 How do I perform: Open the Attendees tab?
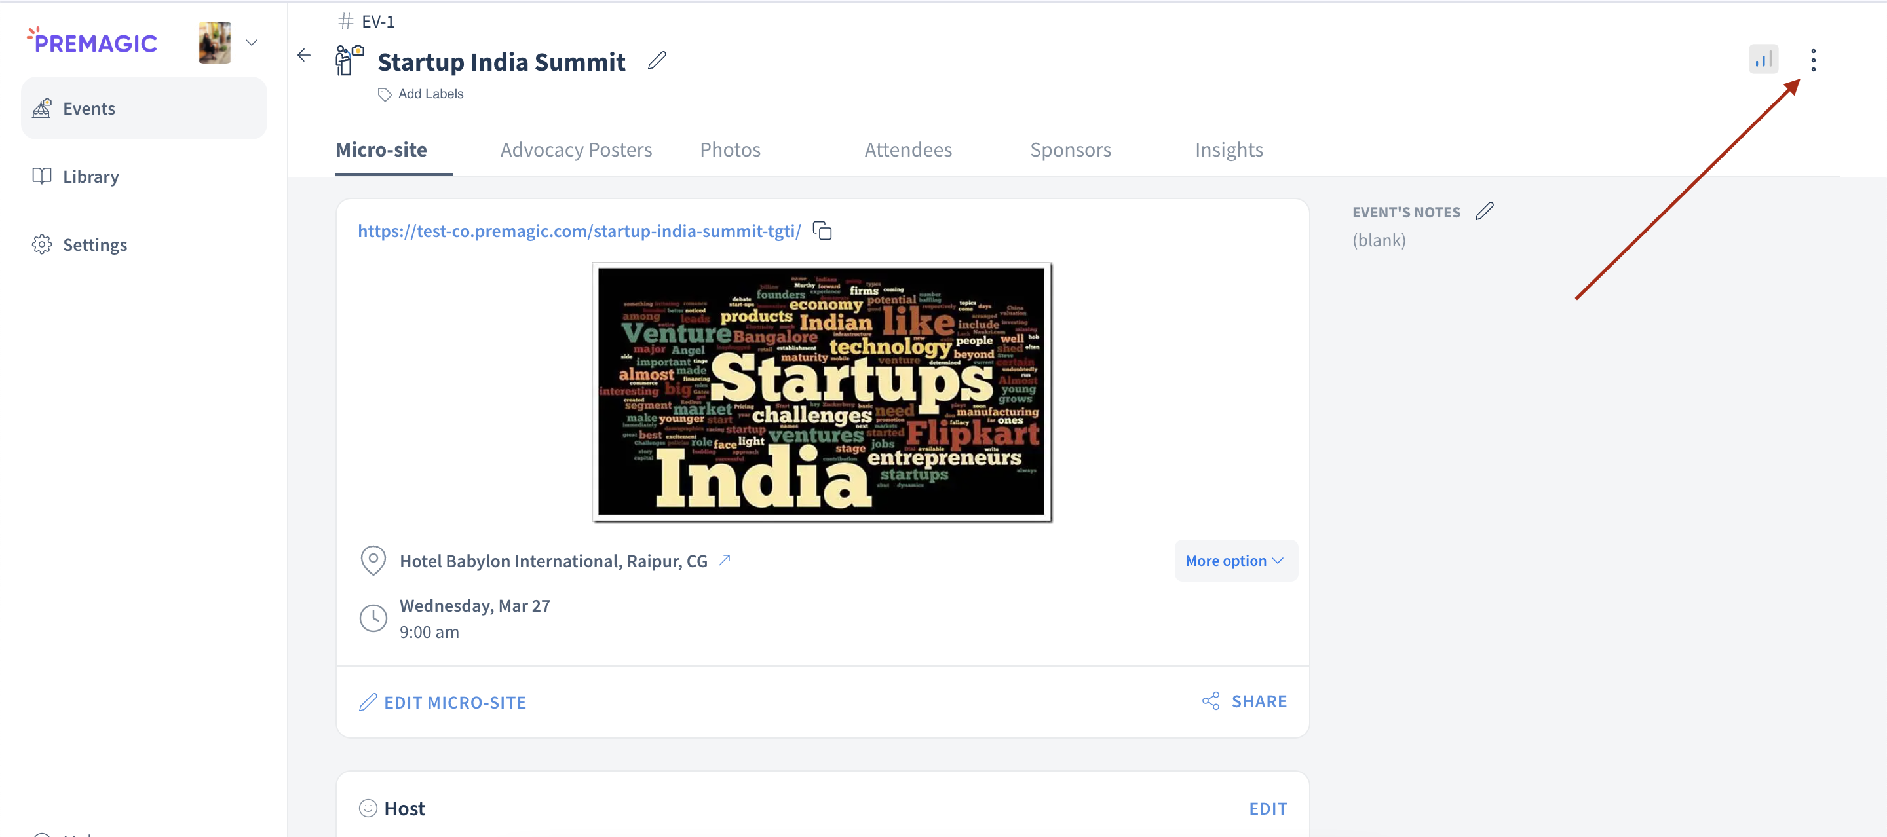(907, 149)
